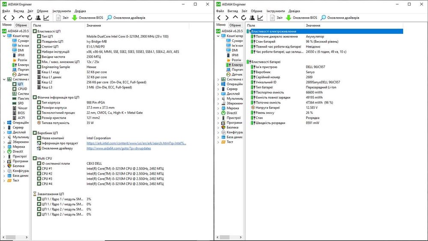Open the user icon in right window toolbar

click(252, 18)
